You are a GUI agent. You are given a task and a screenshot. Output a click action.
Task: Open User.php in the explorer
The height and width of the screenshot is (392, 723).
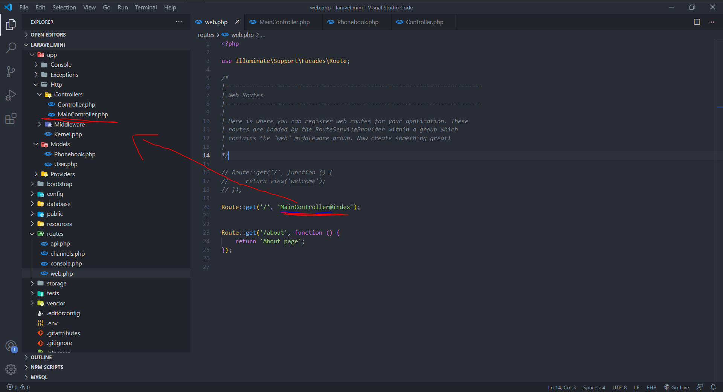(x=66, y=164)
